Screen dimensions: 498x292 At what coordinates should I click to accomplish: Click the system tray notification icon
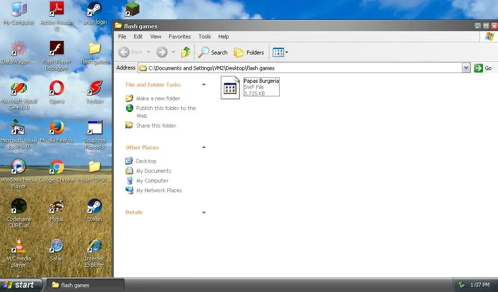coord(462,285)
